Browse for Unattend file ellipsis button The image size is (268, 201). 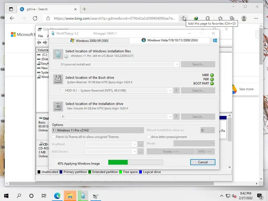pos(141,144)
